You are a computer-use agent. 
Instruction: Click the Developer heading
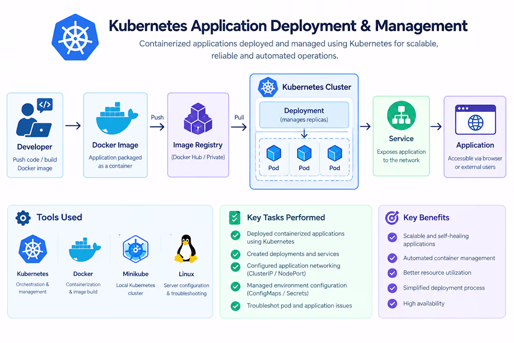point(35,147)
